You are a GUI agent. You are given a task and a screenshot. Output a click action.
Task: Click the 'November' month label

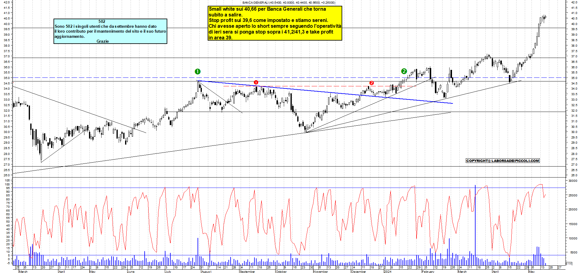pos(321,271)
